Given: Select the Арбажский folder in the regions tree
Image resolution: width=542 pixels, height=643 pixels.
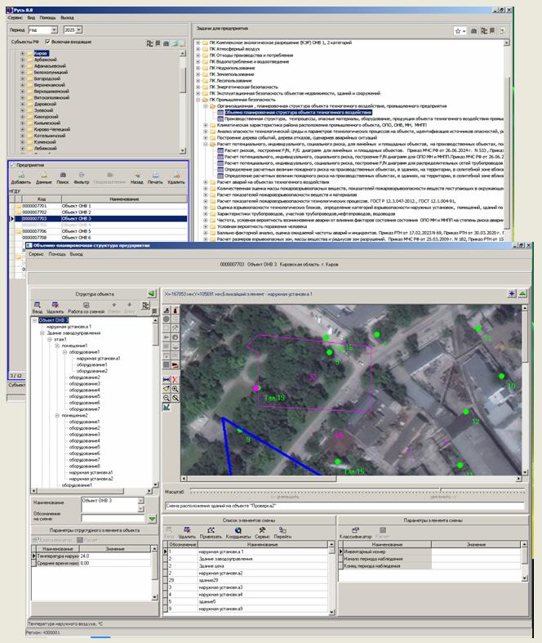Looking at the screenshot, I should point(44,60).
